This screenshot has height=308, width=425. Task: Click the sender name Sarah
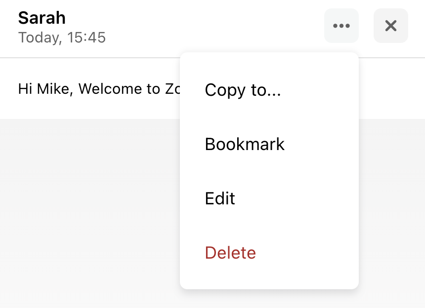pos(42,18)
